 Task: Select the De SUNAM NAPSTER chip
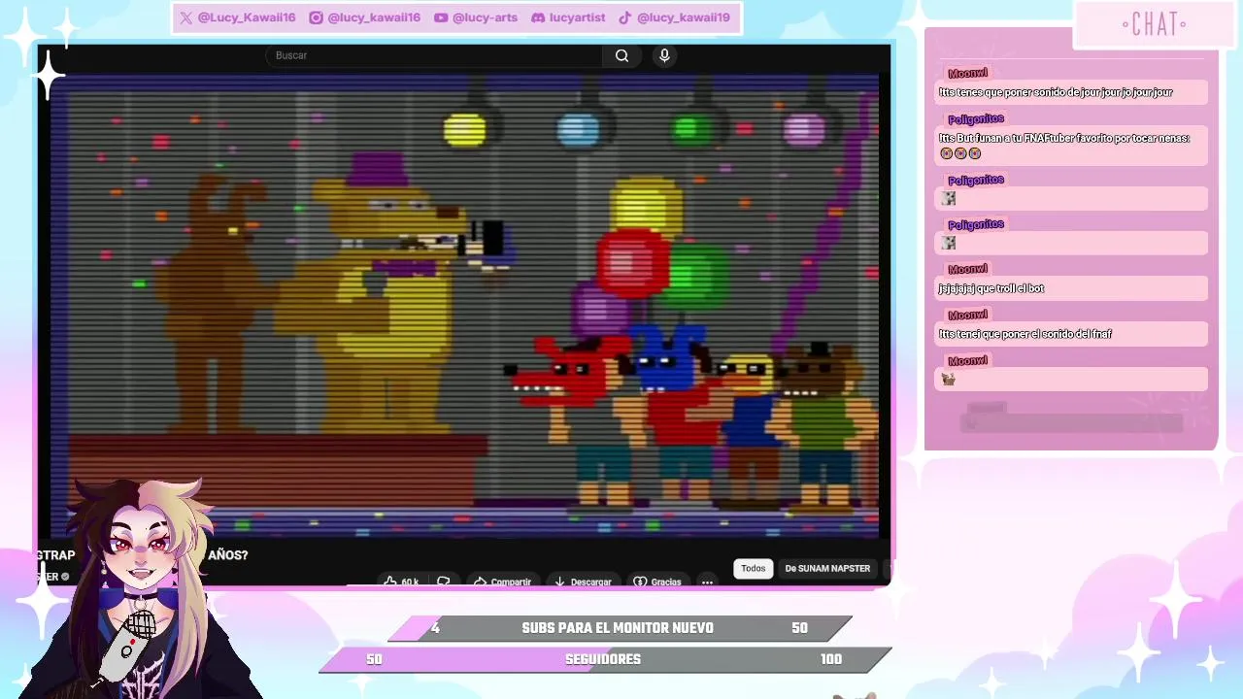click(827, 568)
